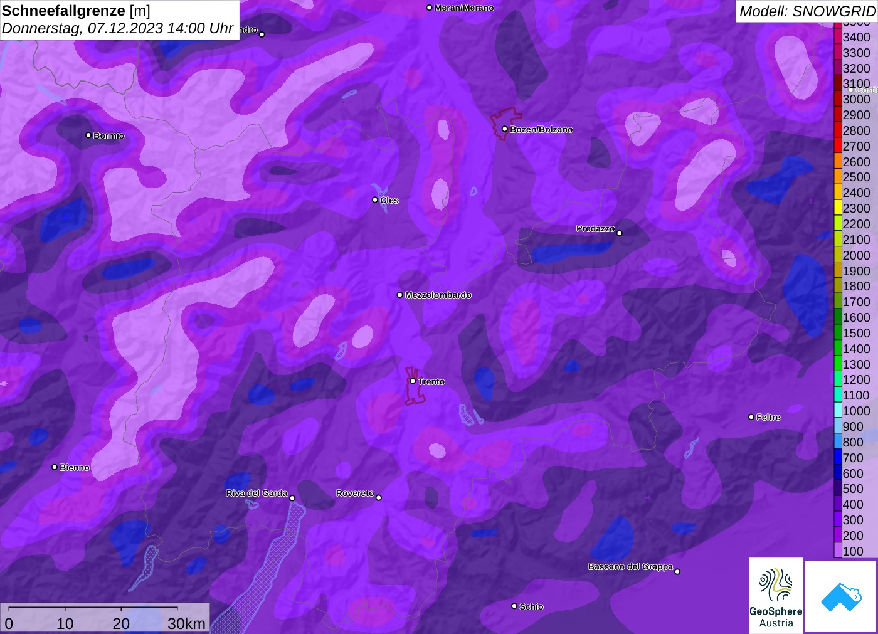Viewport: 878px width, 634px height.
Task: Click the Bozen/Bolzano city marker
Action: coord(505,129)
